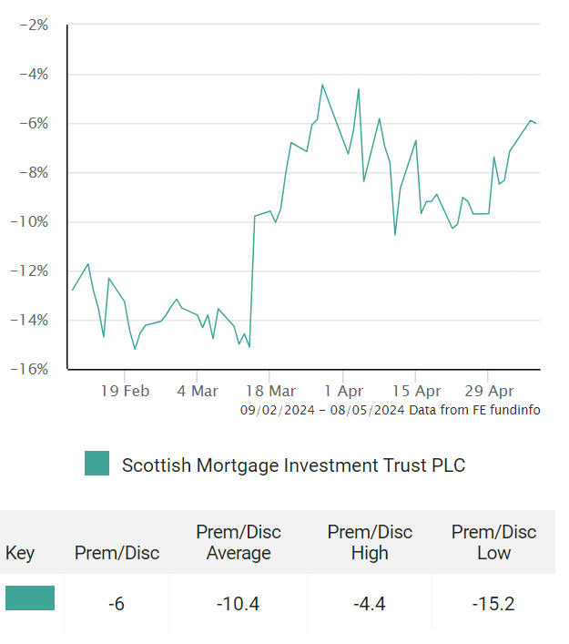This screenshot has width=569, height=644.
Task: Click the -15.2 low value cell
Action: click(x=493, y=602)
